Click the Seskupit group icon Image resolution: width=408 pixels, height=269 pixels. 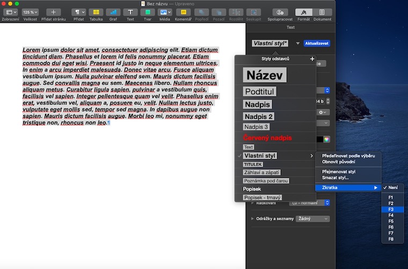tap(253, 12)
